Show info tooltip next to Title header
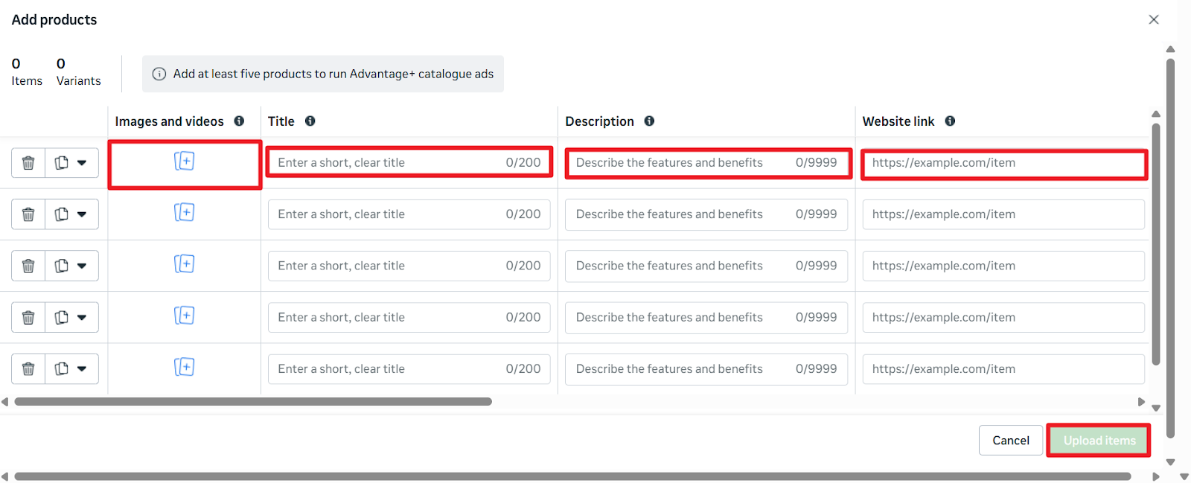This screenshot has width=1191, height=483. [310, 121]
